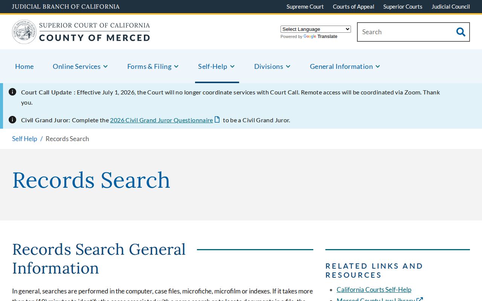Click the Records Search breadcrumb text

[x=67, y=138]
